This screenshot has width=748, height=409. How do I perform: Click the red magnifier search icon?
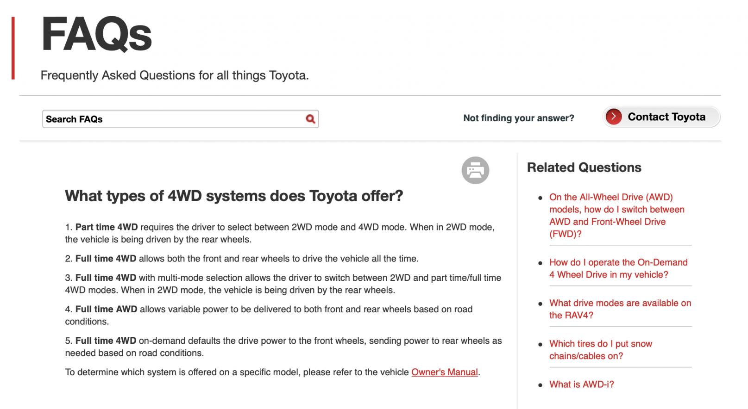[310, 119]
